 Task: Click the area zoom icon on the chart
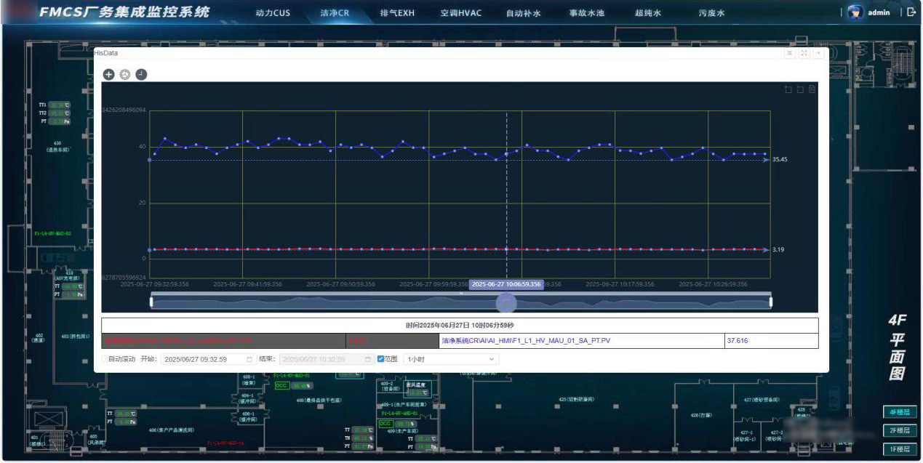coord(788,89)
